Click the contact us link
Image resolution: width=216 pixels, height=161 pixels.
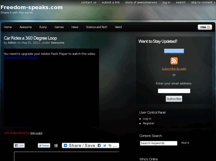coord(89,2)
